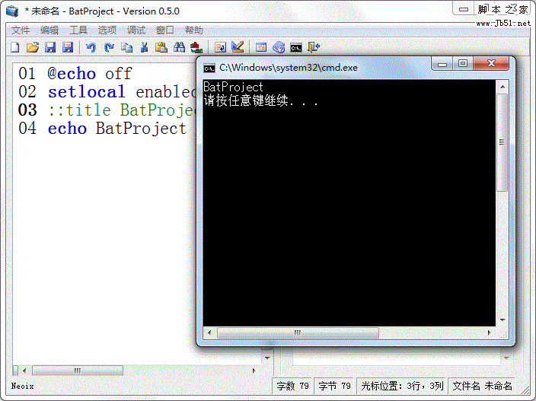Click the ruler and pencil tool icon
Image resolution: width=536 pixels, height=401 pixels.
(238, 47)
